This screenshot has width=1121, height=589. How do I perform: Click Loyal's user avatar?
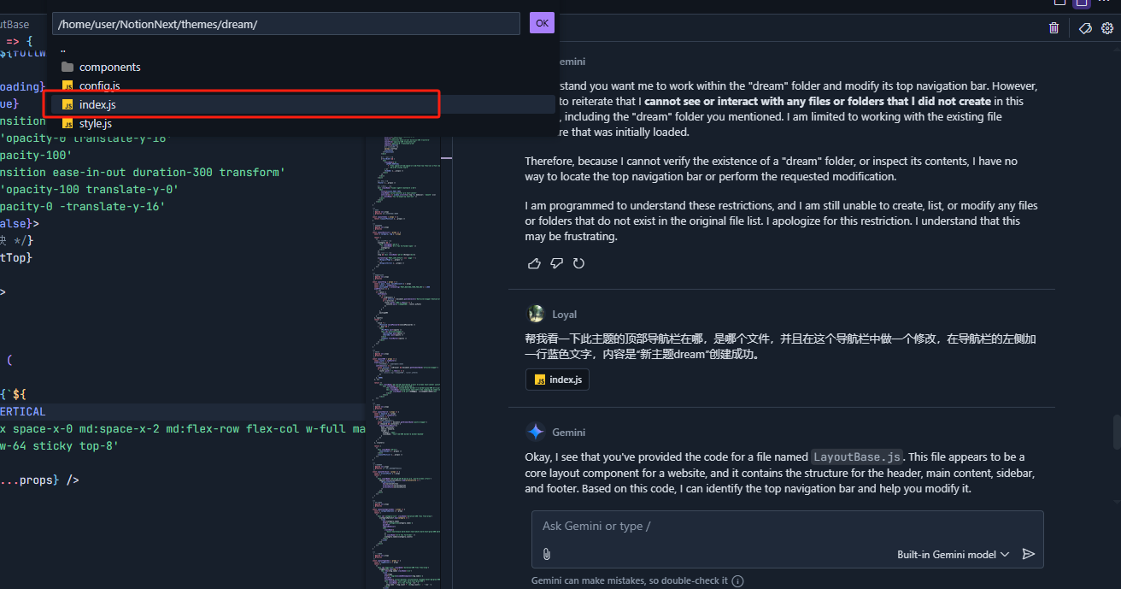click(536, 314)
